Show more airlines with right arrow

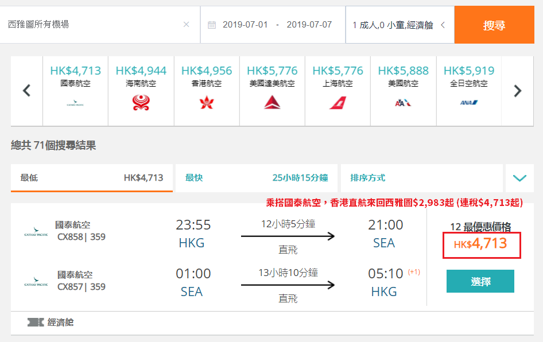(517, 91)
